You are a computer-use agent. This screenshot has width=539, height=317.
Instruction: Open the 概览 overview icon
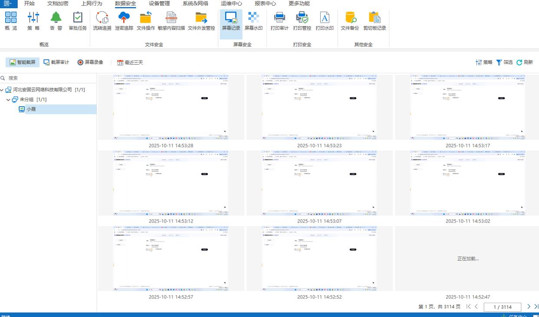[x=11, y=21]
